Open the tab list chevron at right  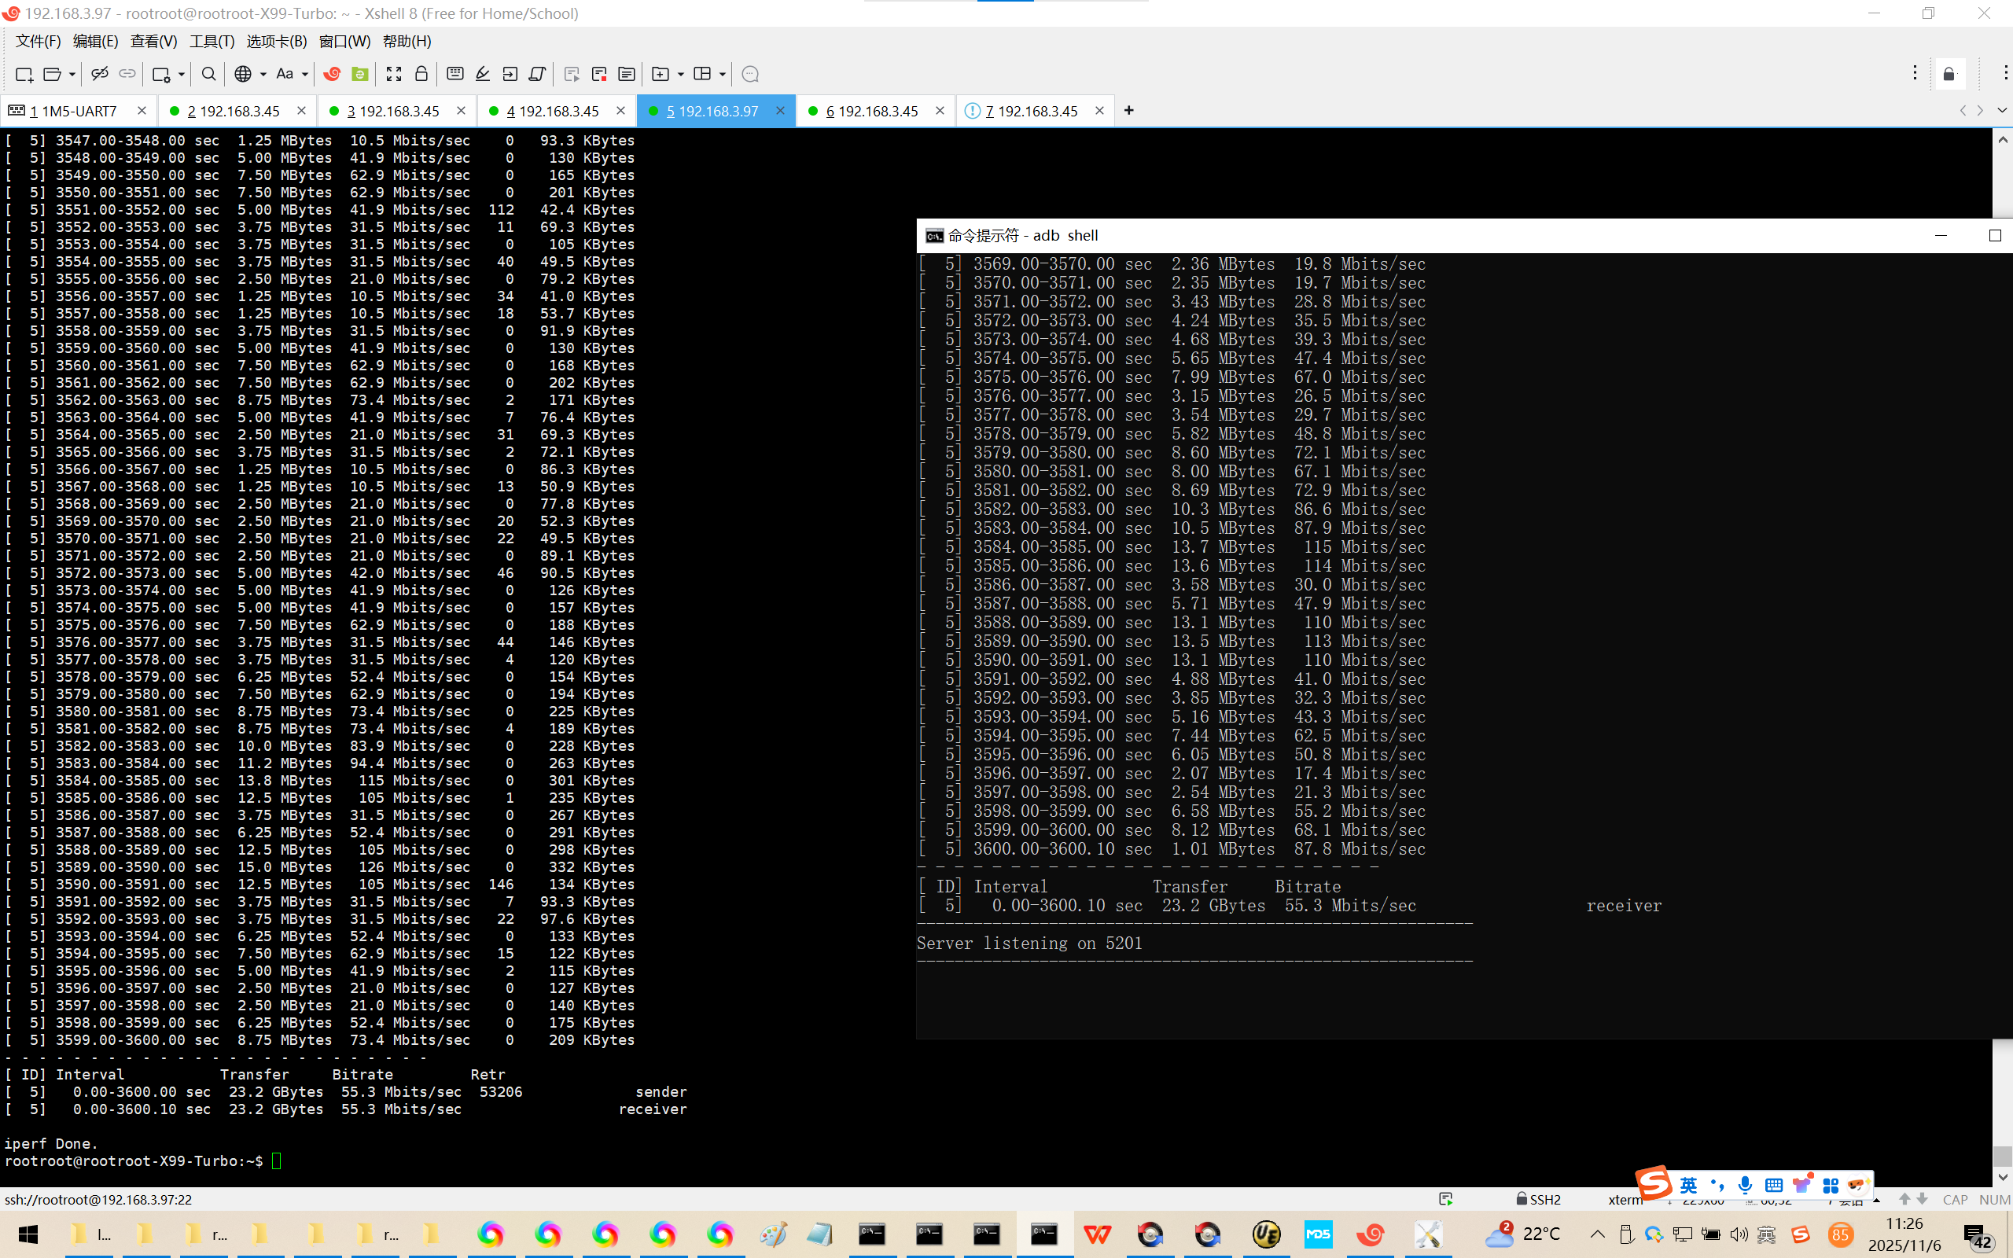[x=2001, y=111]
